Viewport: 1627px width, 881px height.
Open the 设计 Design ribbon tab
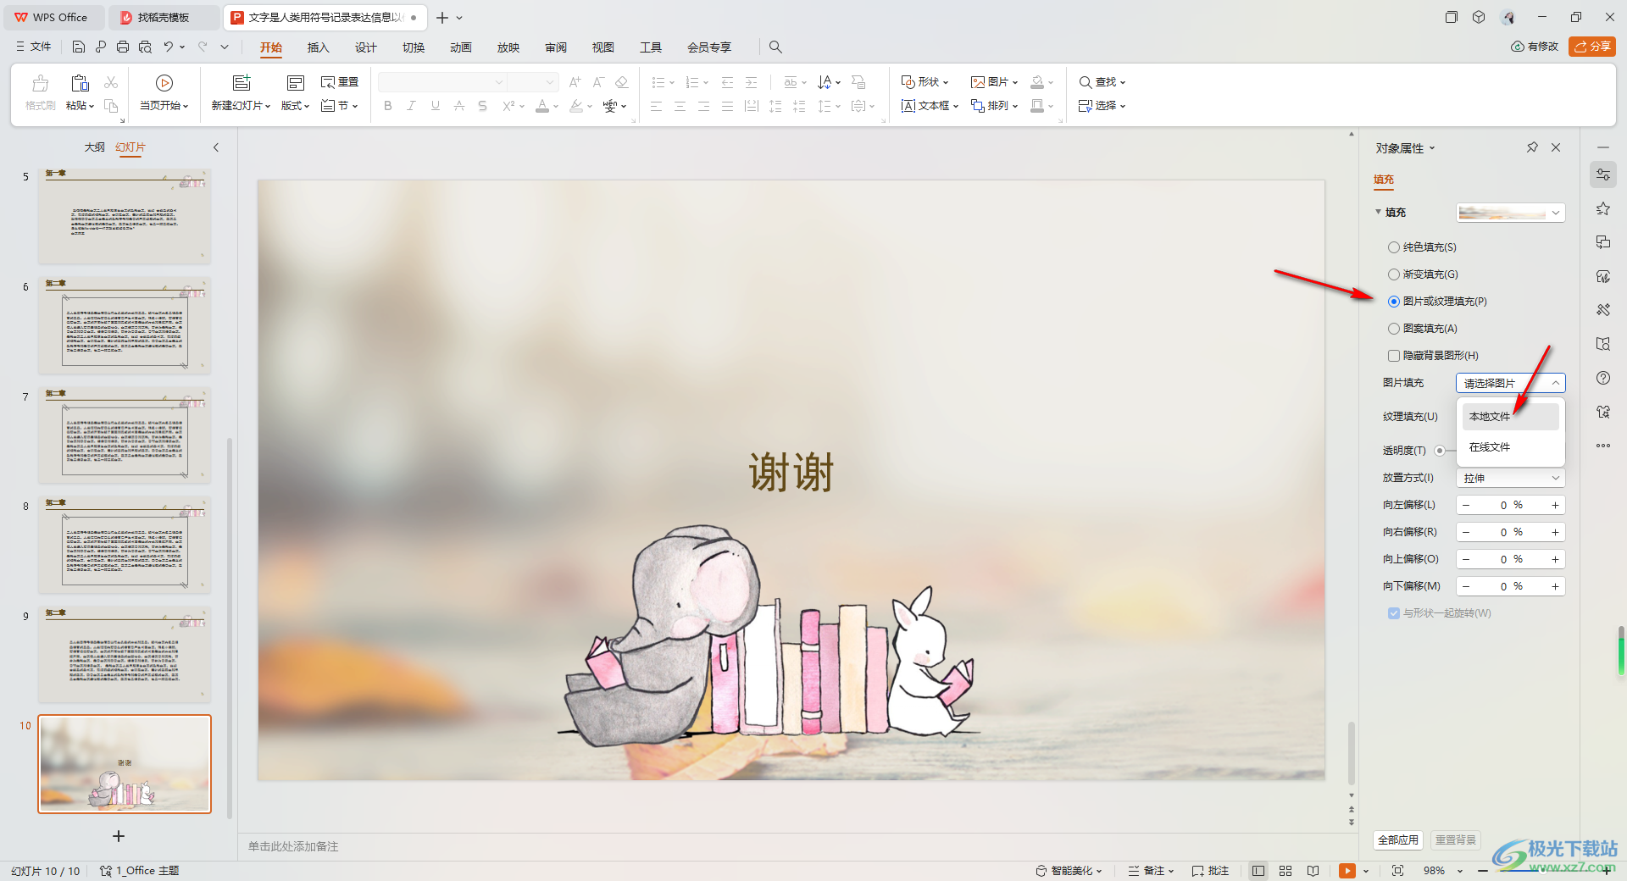(x=365, y=47)
